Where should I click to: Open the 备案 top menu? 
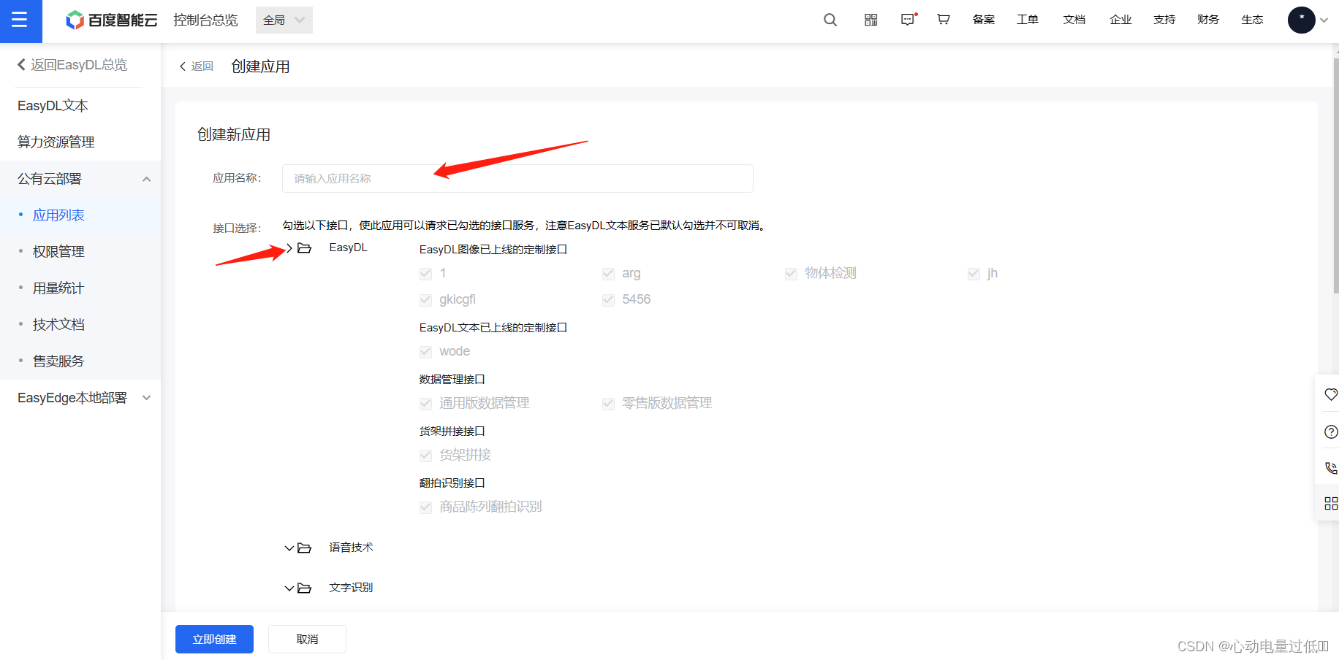click(x=984, y=20)
